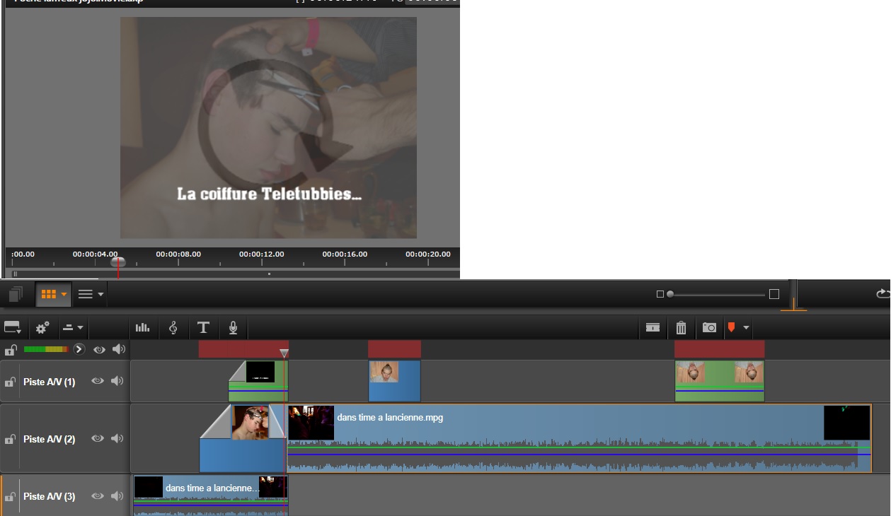Zoom in timeline using large square icon
891x516 pixels.
tap(774, 294)
